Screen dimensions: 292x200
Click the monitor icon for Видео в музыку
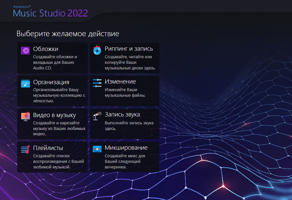(26, 116)
